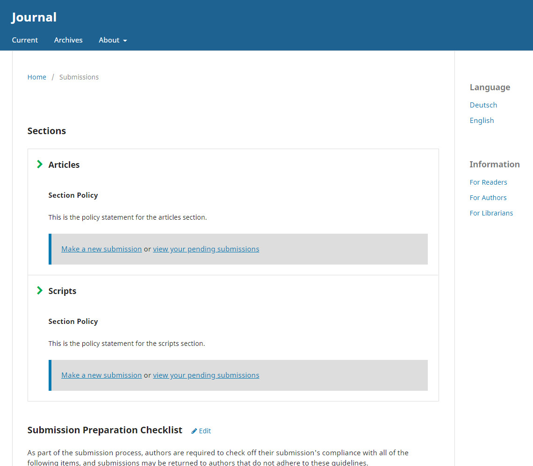Click the Journal site title

[34, 17]
